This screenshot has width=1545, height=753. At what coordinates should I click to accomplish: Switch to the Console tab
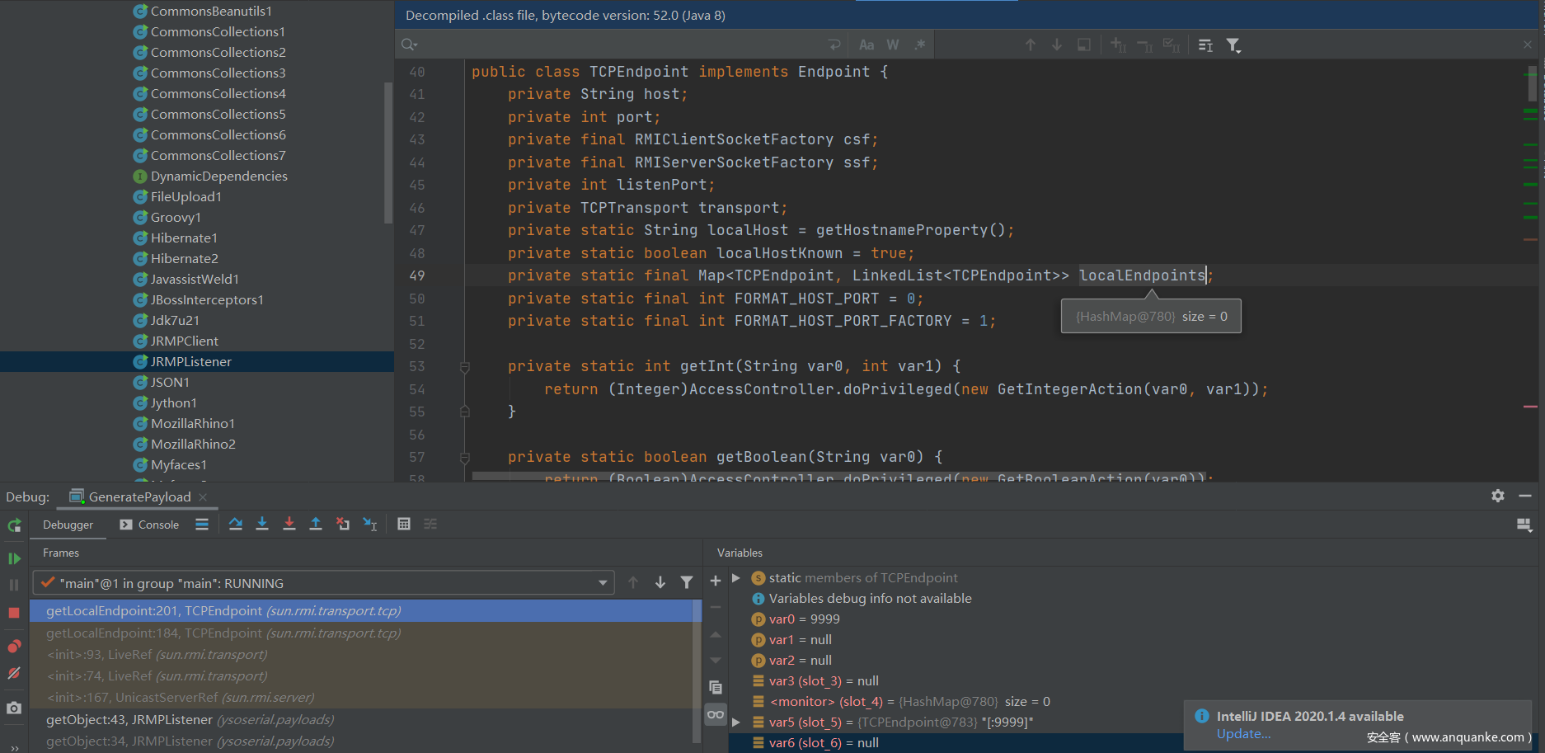click(150, 525)
